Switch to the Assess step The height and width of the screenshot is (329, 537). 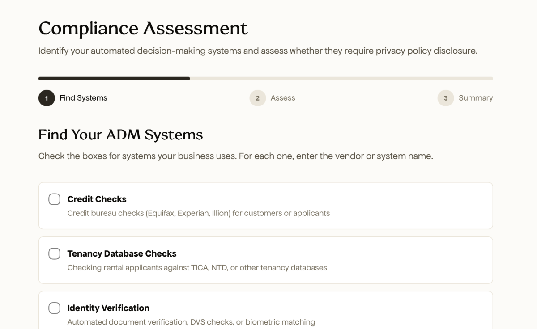point(284,98)
